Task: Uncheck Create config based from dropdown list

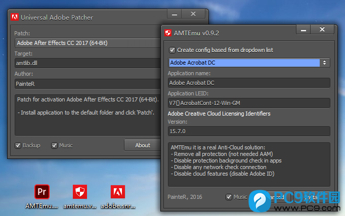Action: pyautogui.click(x=172, y=50)
